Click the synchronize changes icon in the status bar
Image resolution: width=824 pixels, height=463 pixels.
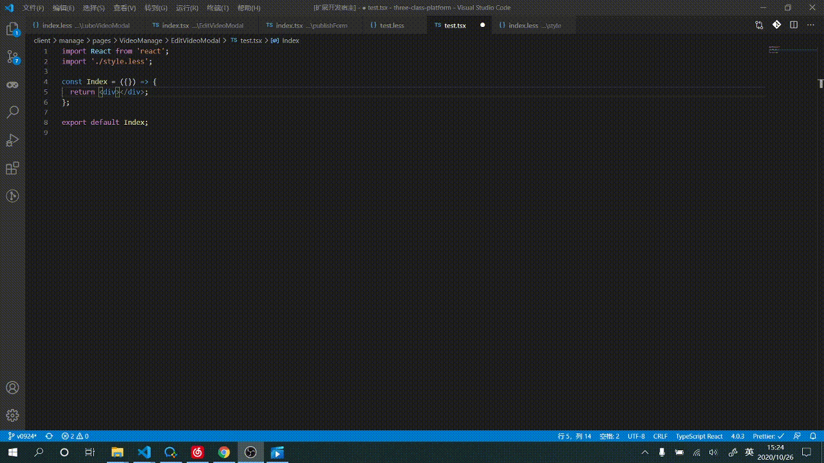point(48,436)
